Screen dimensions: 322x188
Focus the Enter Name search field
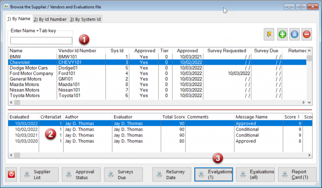pos(41,40)
